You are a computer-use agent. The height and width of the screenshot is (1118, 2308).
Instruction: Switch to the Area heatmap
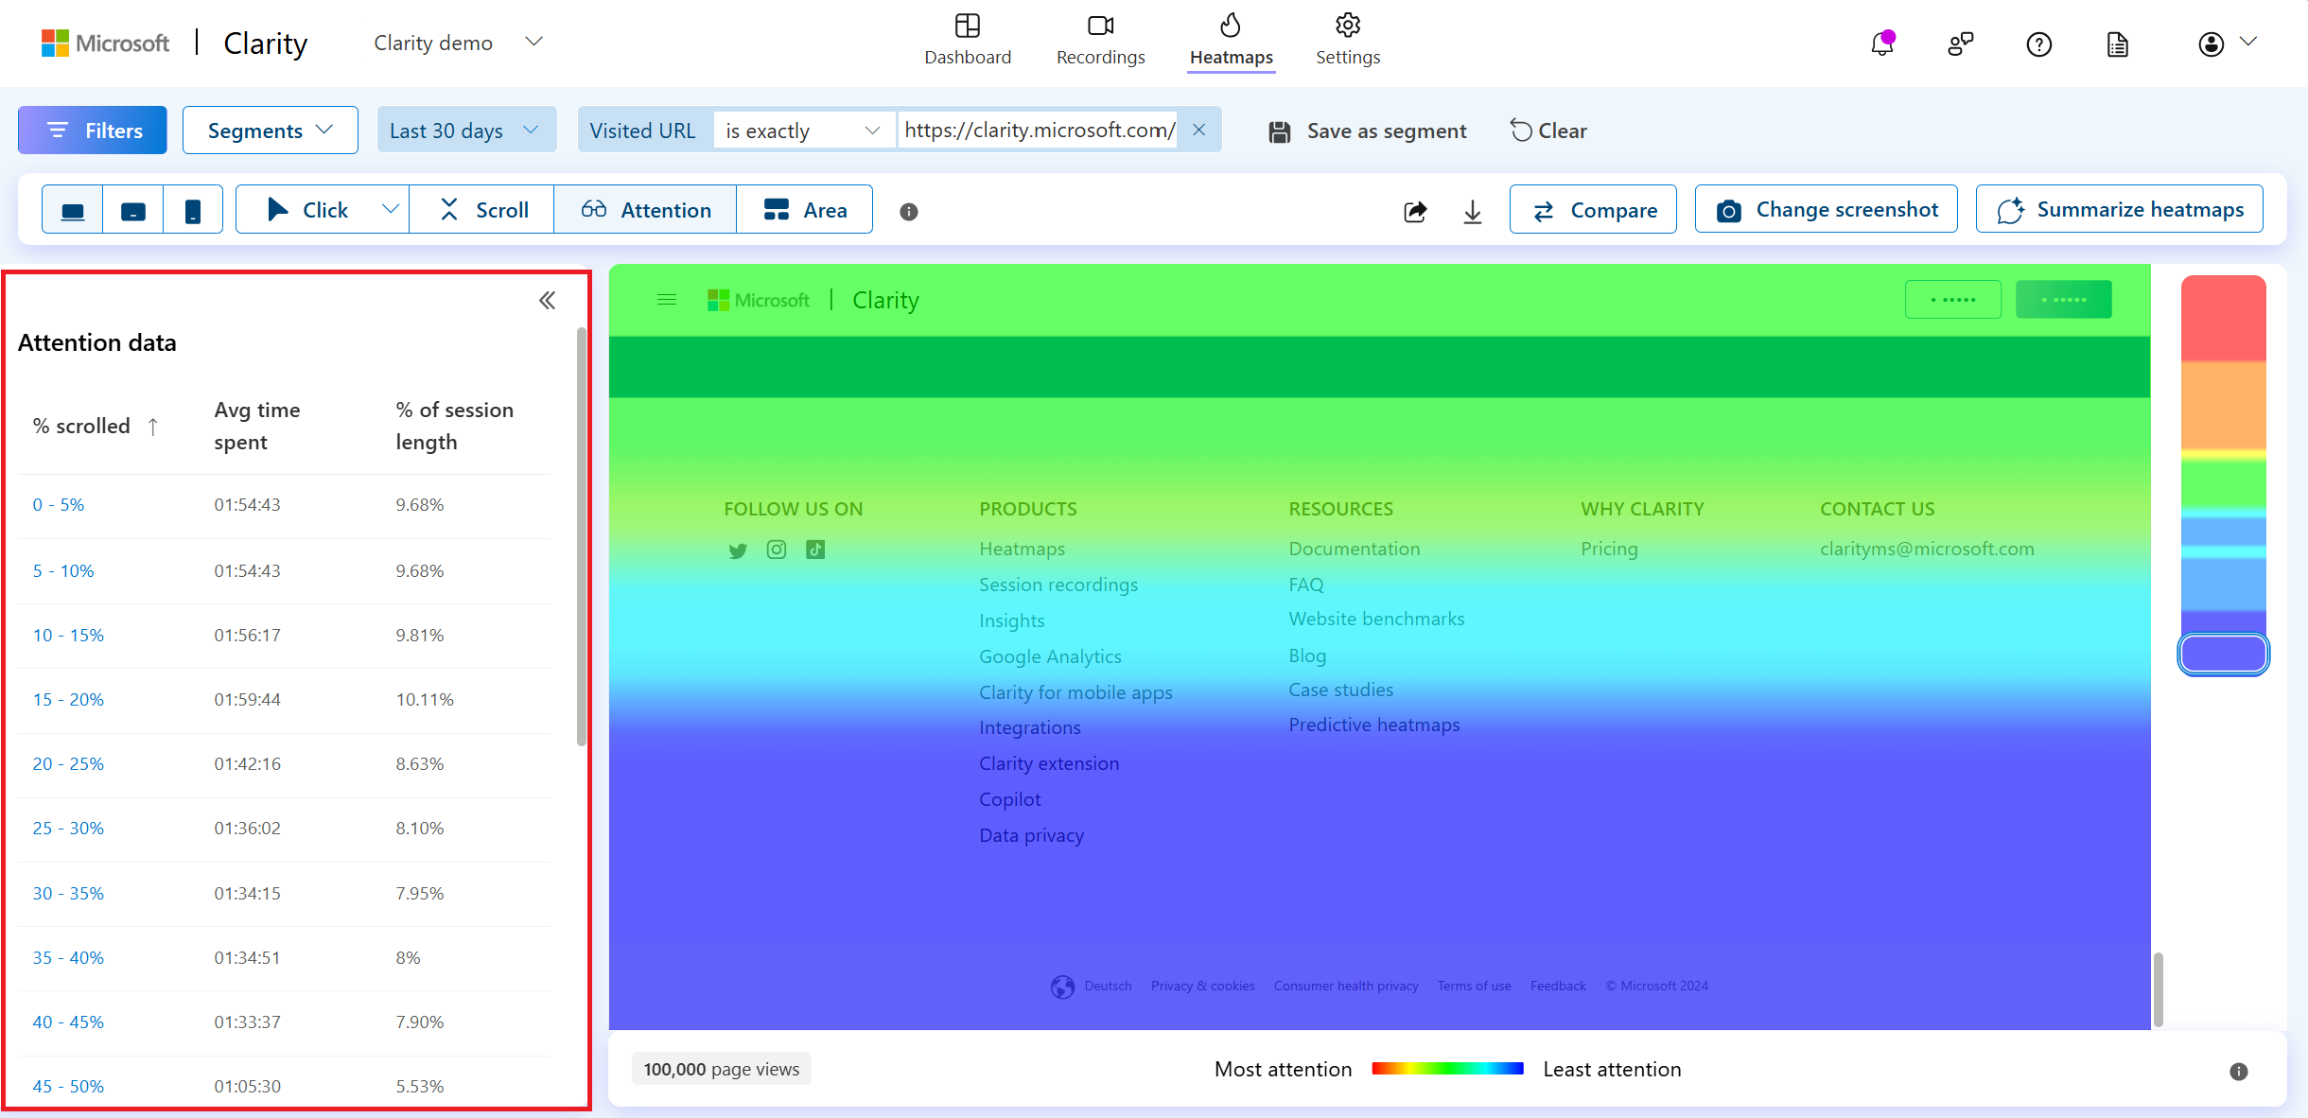point(805,210)
